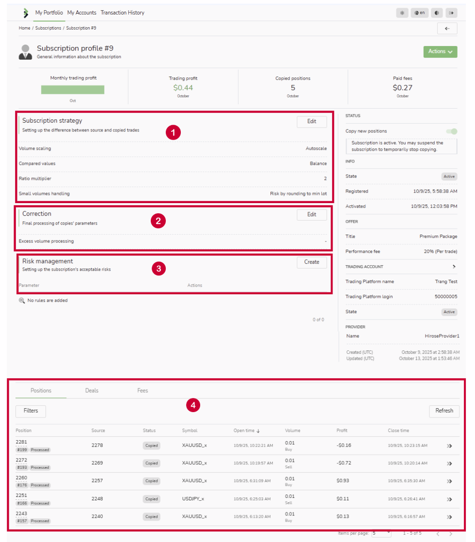Click the back arrow button
The image size is (475, 542).
[447, 29]
